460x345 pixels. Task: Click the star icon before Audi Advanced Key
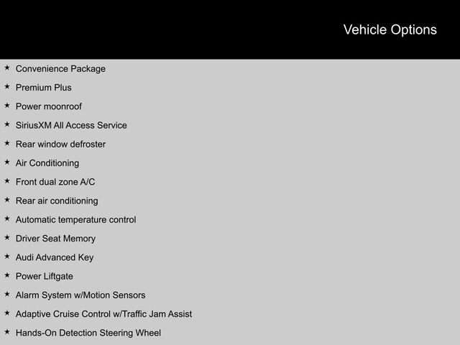pyautogui.click(x=6, y=257)
